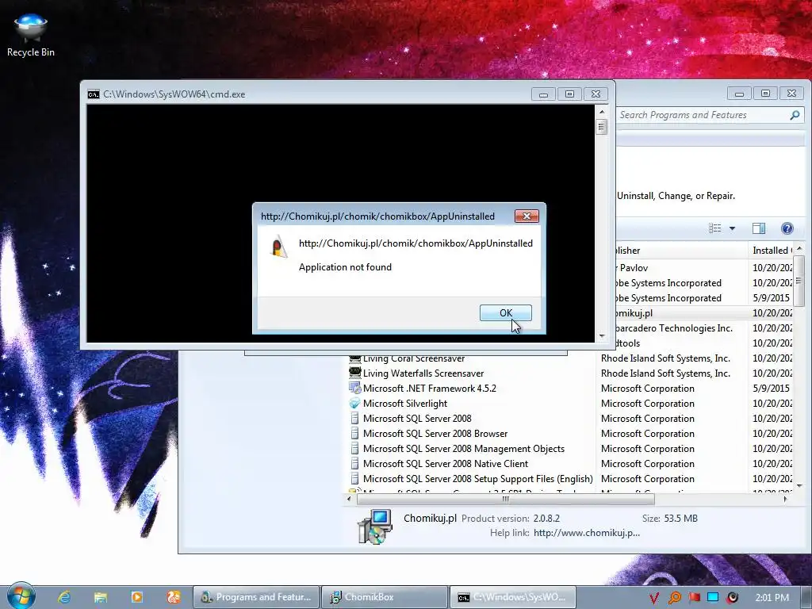Click the orange pinned app icon in taskbar

point(174,597)
